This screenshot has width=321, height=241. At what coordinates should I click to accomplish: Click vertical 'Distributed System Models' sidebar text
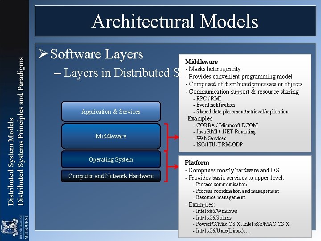click(x=10, y=162)
